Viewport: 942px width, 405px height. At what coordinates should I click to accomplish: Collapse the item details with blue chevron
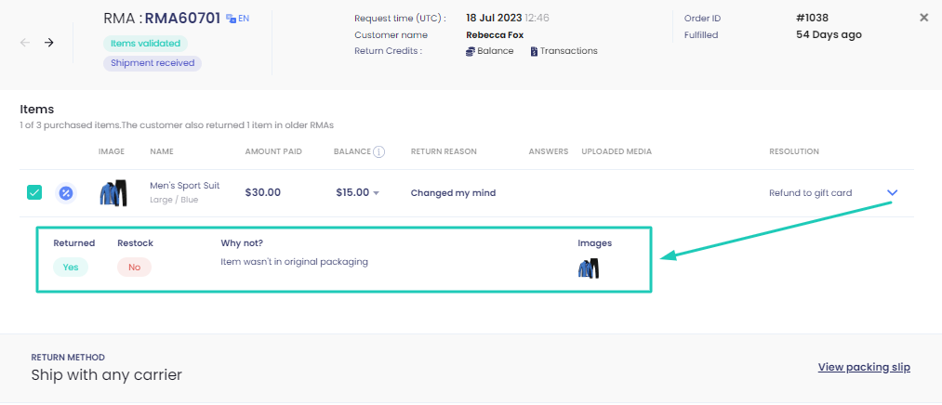pos(892,192)
